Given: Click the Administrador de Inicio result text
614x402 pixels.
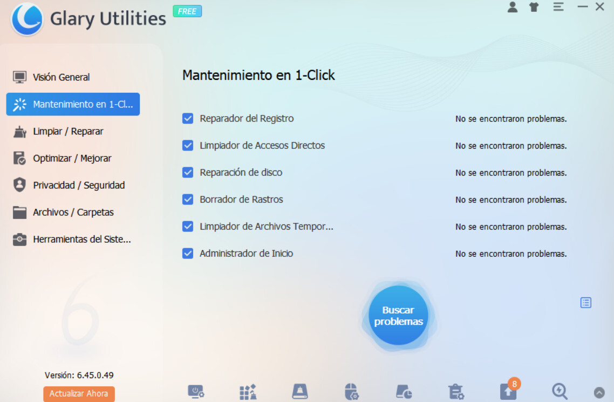Looking at the screenshot, I should pos(511,254).
